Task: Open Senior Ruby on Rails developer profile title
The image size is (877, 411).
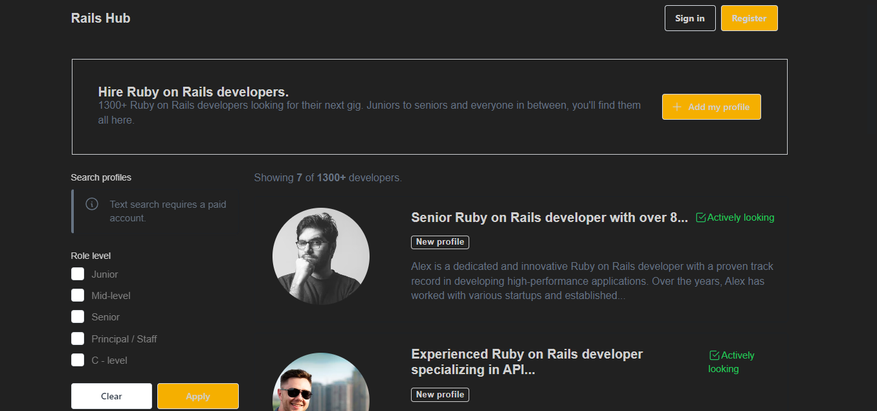Action: (550, 217)
